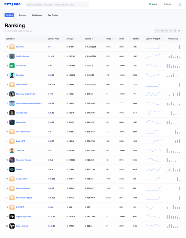Select the 1d time range toggle
This screenshot has height=238, width=186.
point(179,31)
